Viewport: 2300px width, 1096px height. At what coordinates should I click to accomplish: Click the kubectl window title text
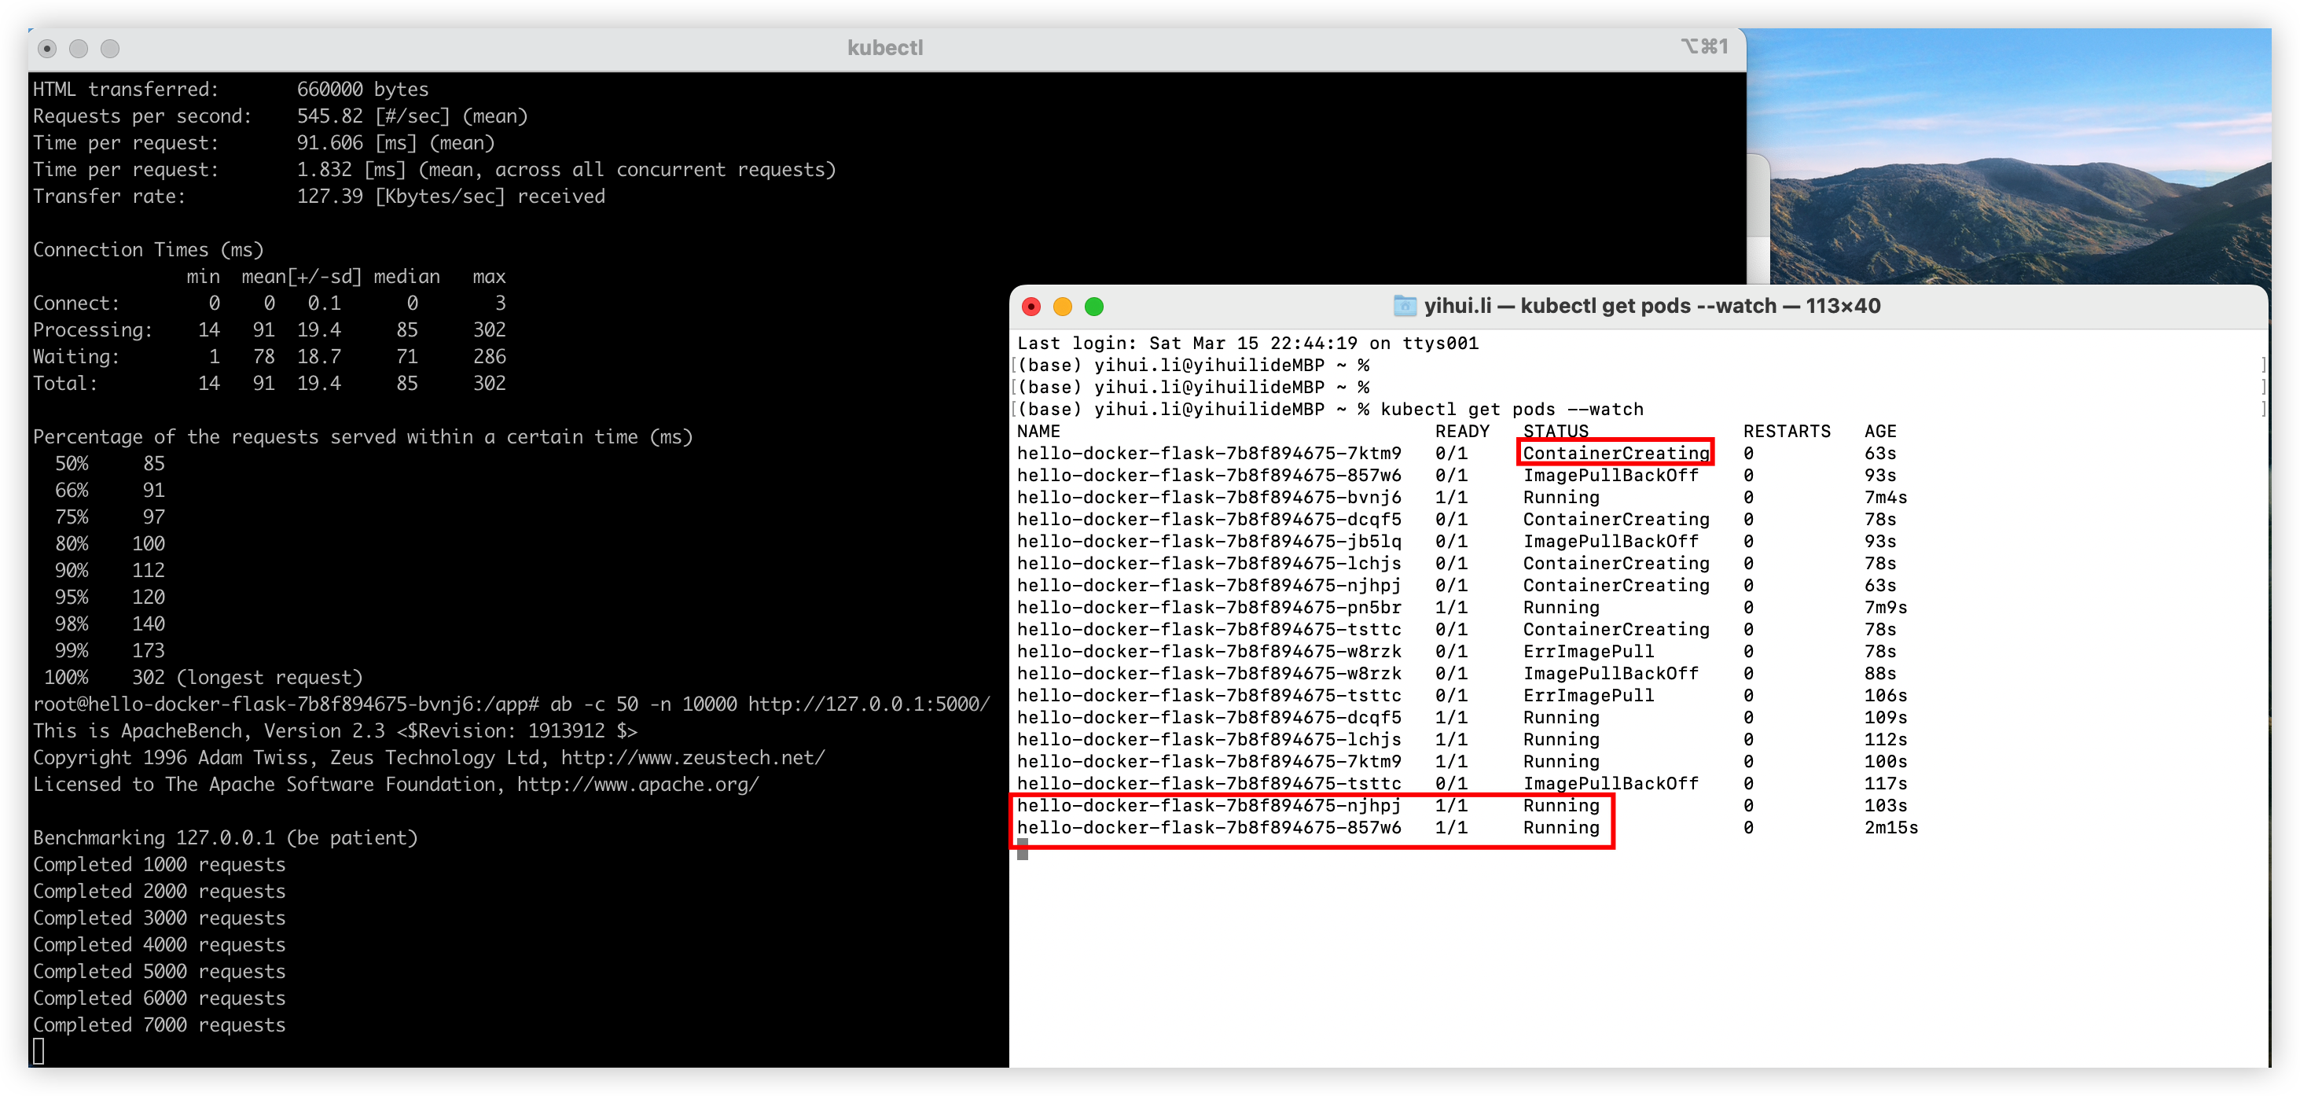point(885,48)
